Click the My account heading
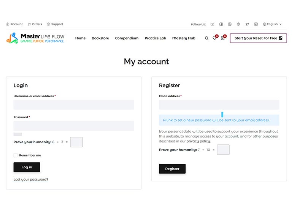The height and width of the screenshot is (223, 292). (146, 62)
